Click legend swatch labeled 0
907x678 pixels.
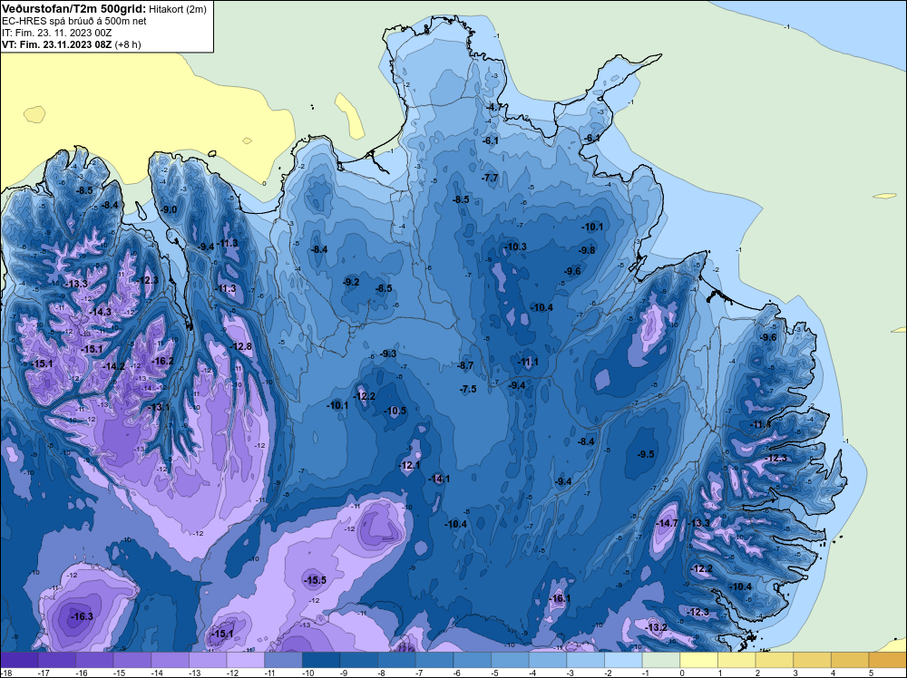click(x=698, y=660)
